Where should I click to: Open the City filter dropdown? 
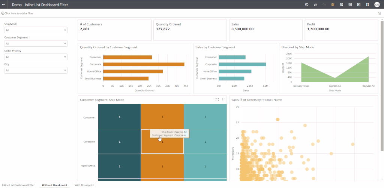click(36, 71)
